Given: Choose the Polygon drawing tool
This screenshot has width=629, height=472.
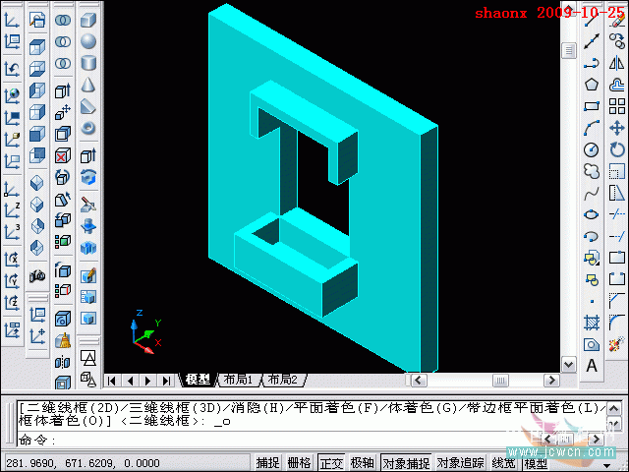Looking at the screenshot, I should point(592,85).
